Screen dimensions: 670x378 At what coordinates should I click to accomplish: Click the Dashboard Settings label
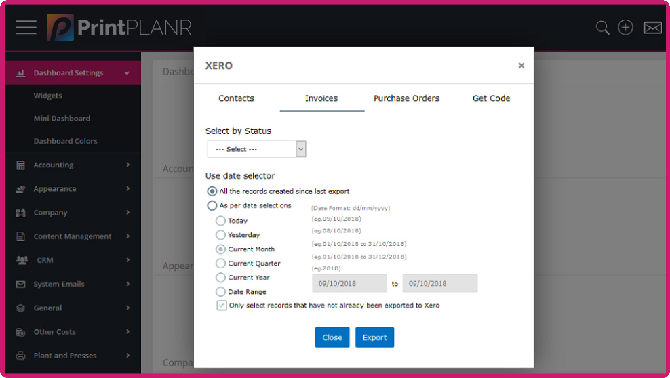tap(68, 73)
